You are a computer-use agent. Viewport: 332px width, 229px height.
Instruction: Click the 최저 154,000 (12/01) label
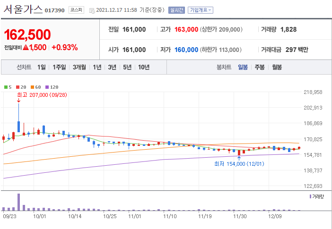[239, 164]
